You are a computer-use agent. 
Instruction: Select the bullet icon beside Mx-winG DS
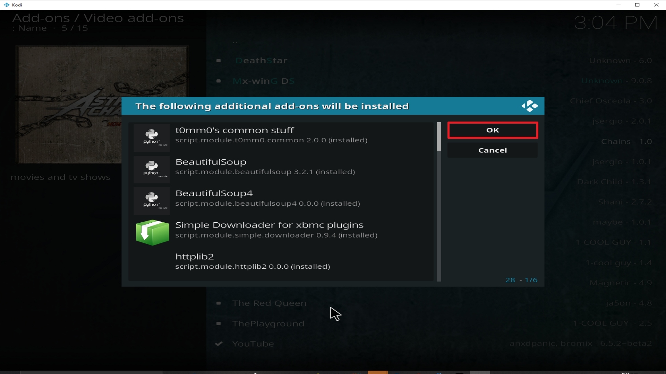pos(219,81)
